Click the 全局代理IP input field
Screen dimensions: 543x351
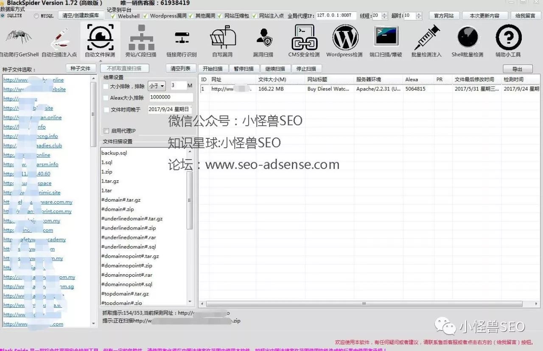click(337, 16)
